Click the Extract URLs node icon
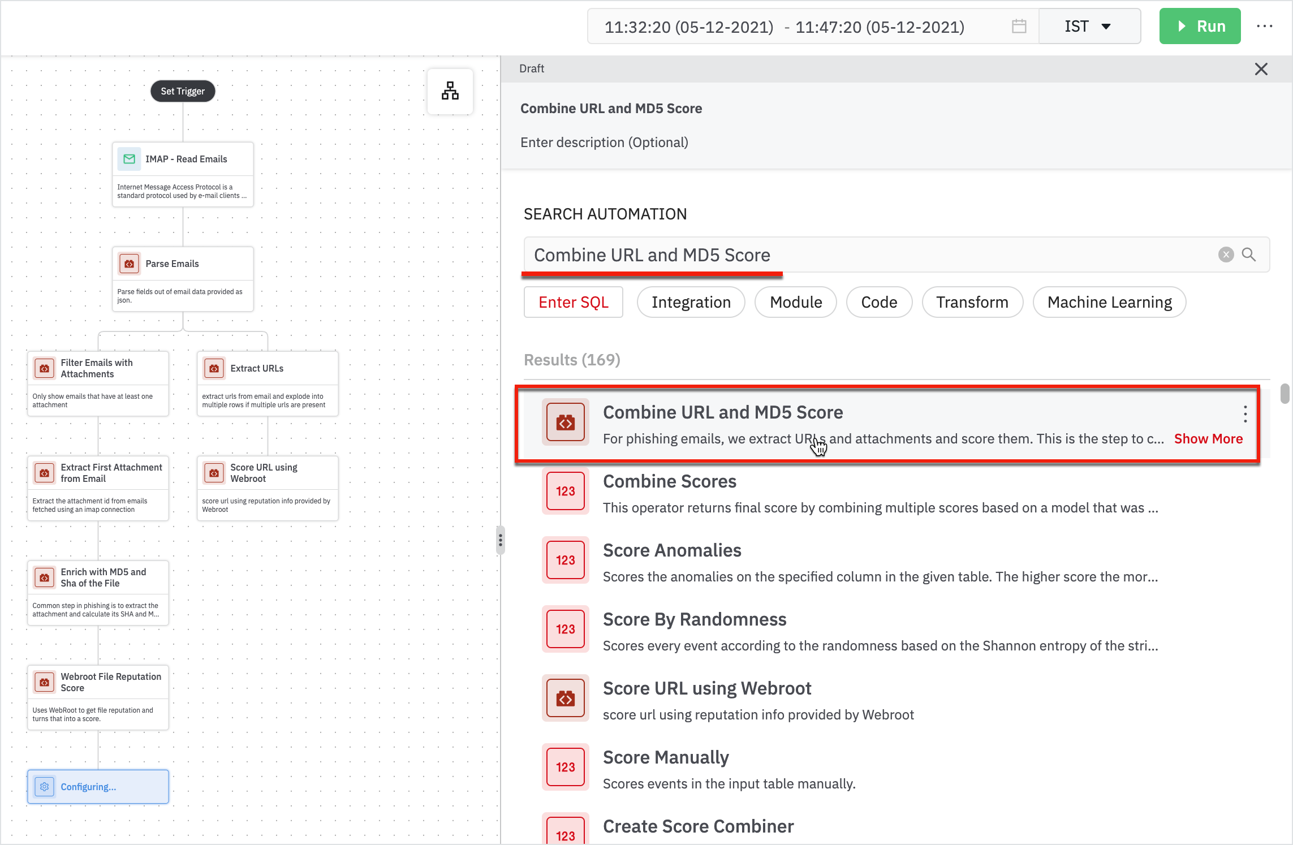The width and height of the screenshot is (1293, 845). [x=214, y=368]
